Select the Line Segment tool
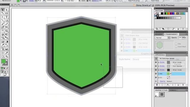190x107 pixels. click(x=3, y=21)
